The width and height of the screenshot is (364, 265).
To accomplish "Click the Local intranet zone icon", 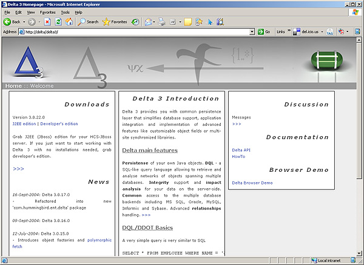I will [314, 260].
